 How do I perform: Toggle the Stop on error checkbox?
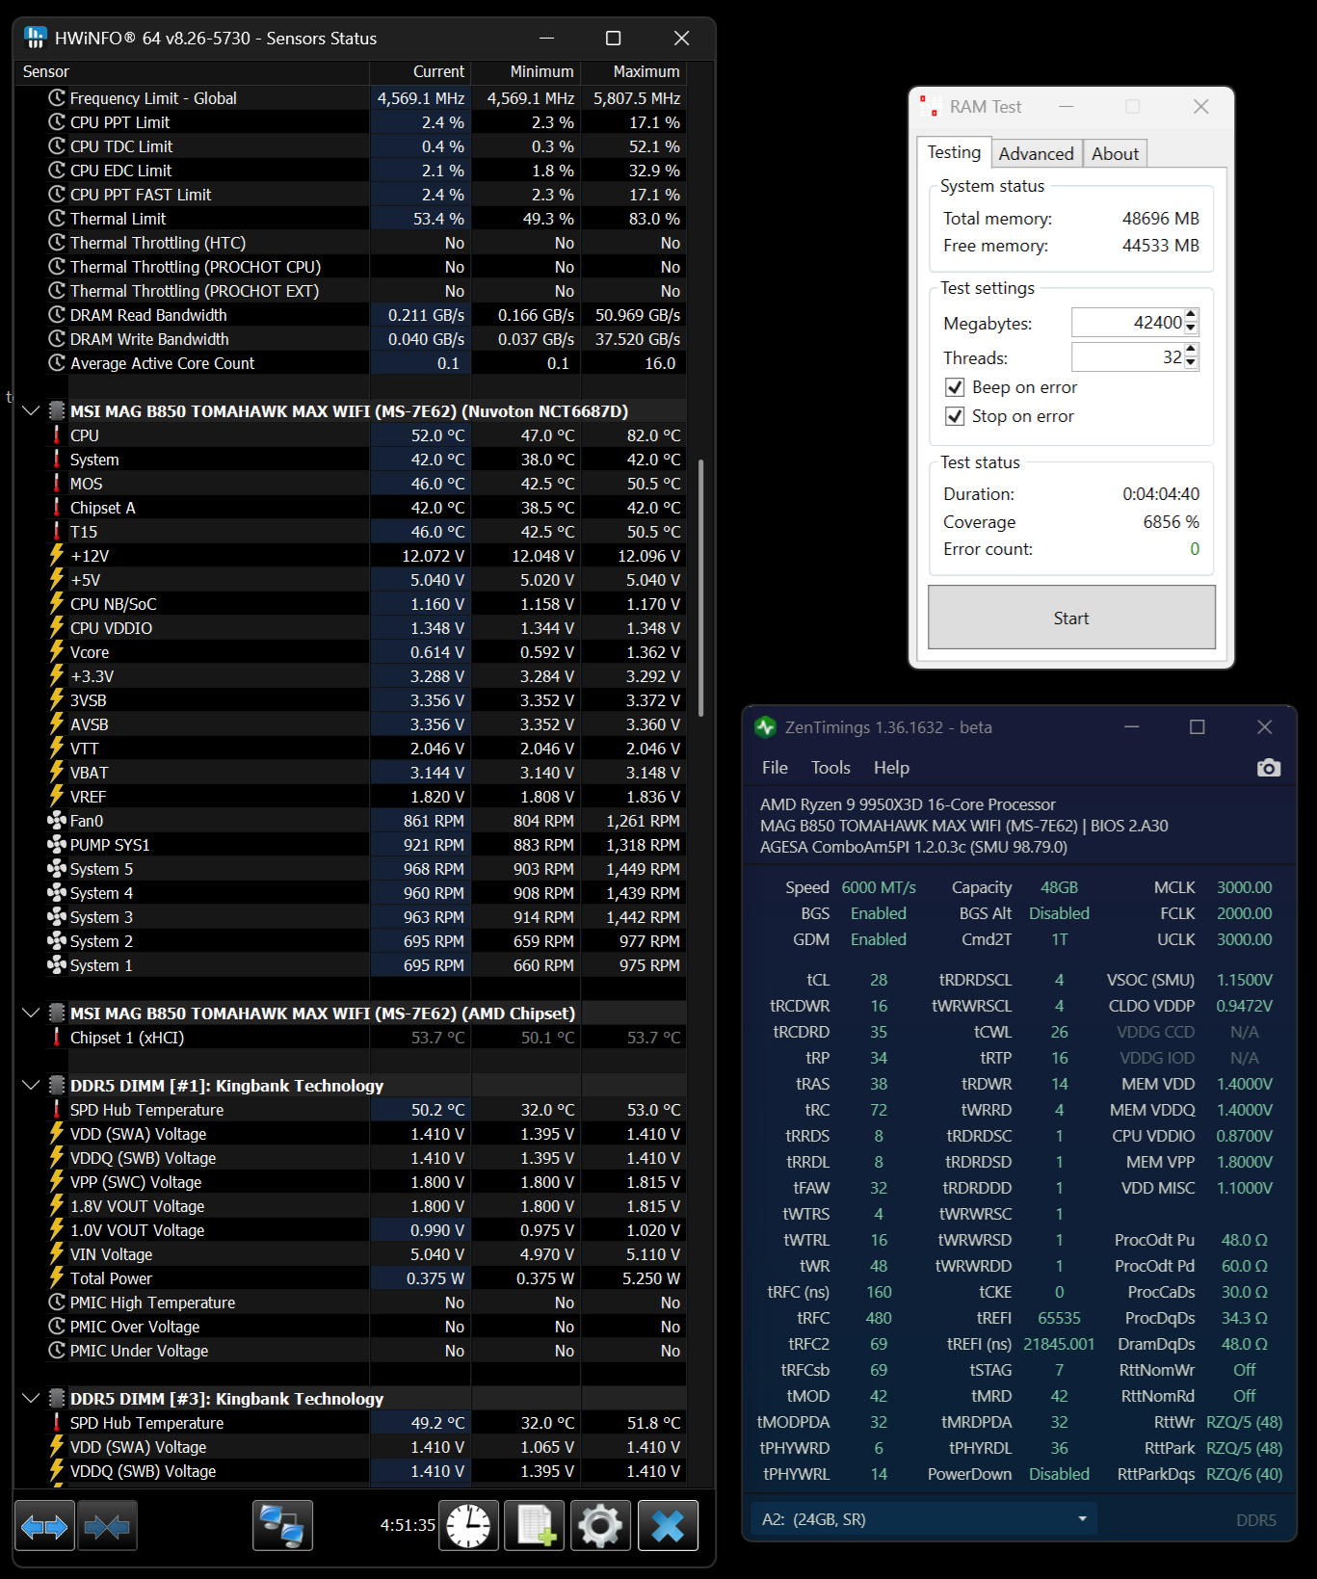coord(955,416)
